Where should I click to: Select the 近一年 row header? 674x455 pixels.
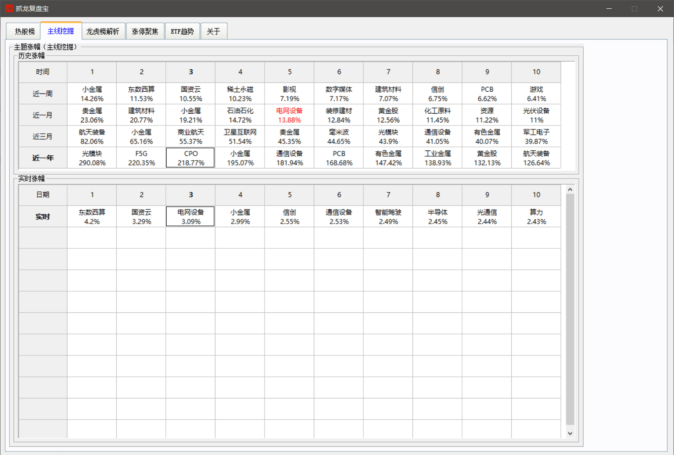(43, 158)
